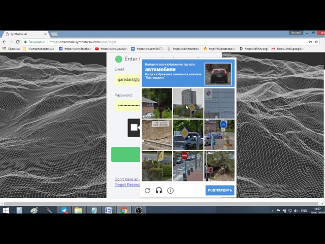The height and width of the screenshot is (244, 325).
Task: Reload the page with the browser refresh icon
Action: (18, 42)
